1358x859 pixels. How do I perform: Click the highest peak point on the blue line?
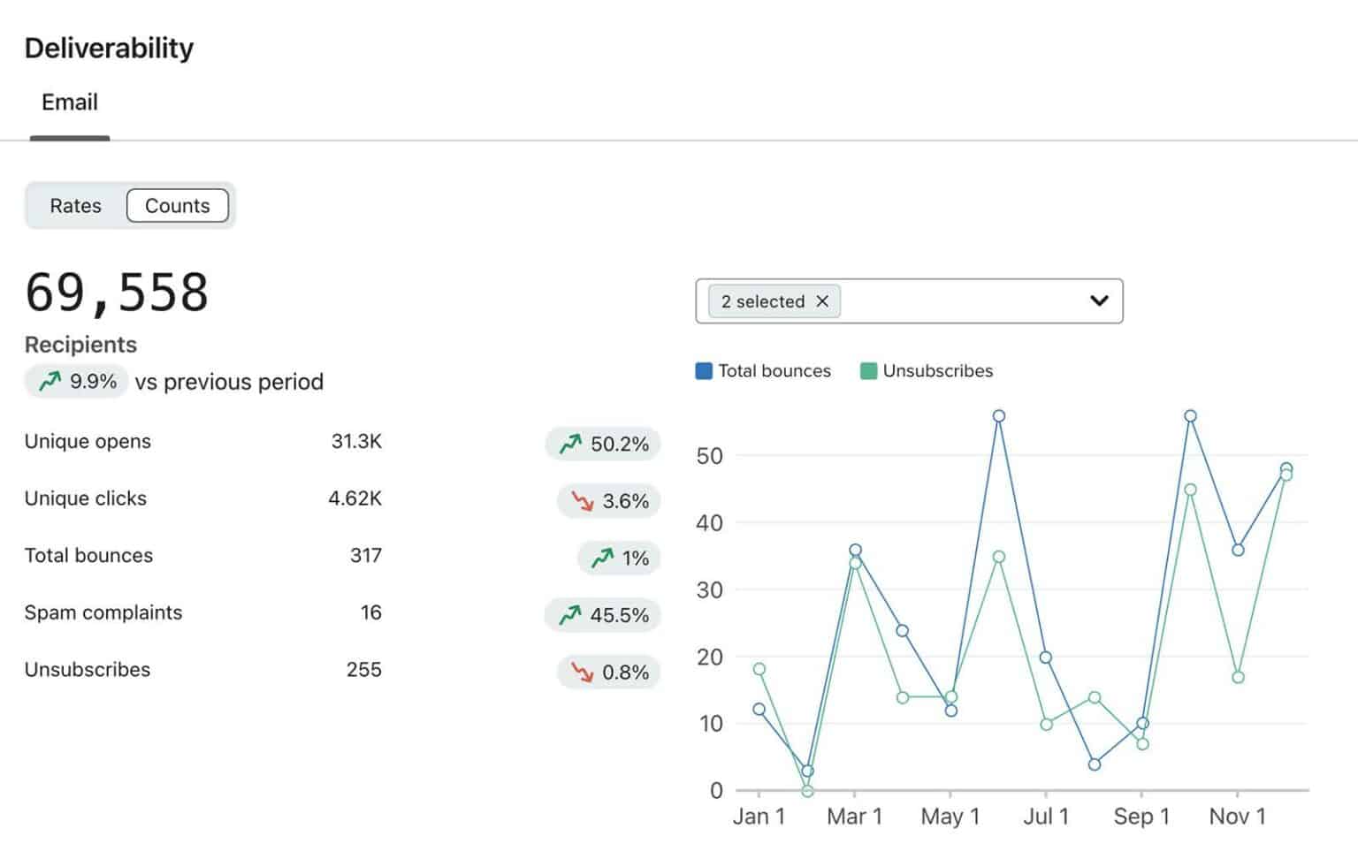tap(999, 414)
